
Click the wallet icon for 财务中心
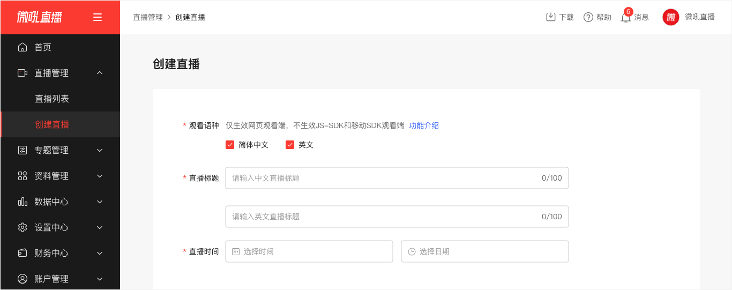click(23, 253)
